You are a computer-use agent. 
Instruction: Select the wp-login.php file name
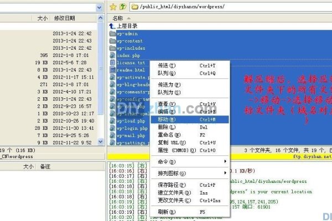click(x=132, y=128)
